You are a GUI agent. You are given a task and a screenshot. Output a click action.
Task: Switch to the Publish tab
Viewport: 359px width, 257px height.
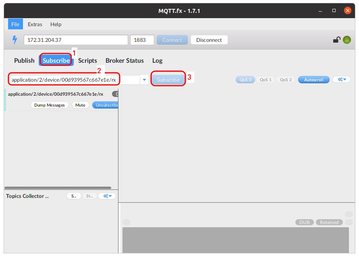click(x=24, y=61)
